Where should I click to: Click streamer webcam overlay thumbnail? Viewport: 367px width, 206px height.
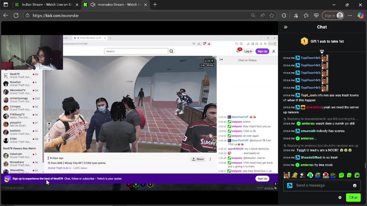click(32, 53)
